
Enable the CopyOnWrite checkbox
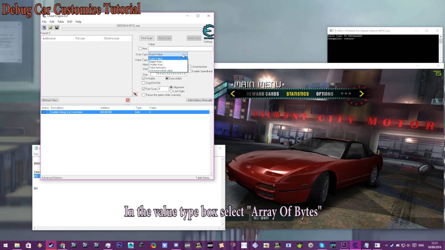point(144,83)
